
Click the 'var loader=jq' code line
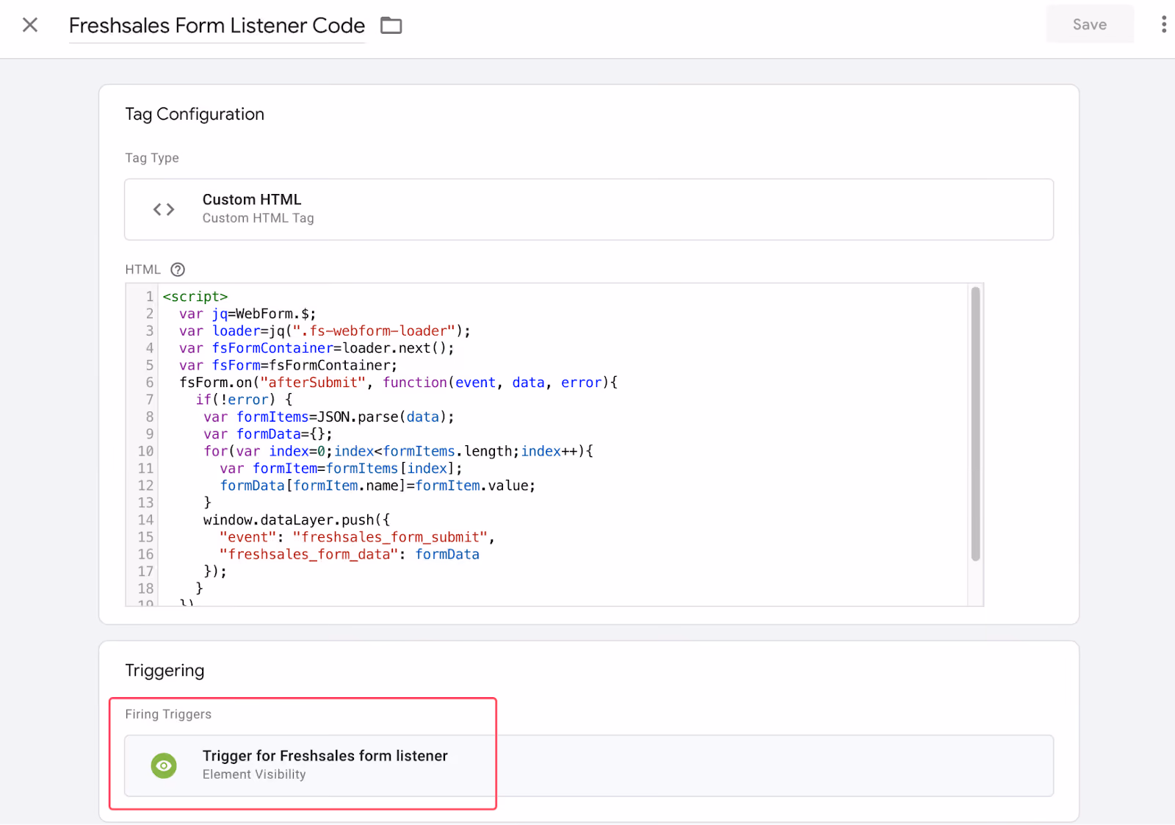325,331
